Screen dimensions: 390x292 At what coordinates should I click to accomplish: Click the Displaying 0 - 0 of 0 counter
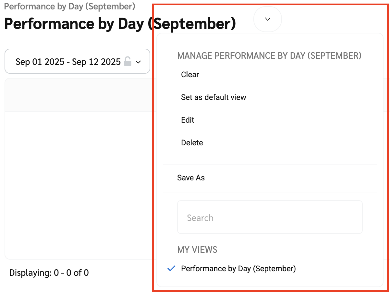49,273
